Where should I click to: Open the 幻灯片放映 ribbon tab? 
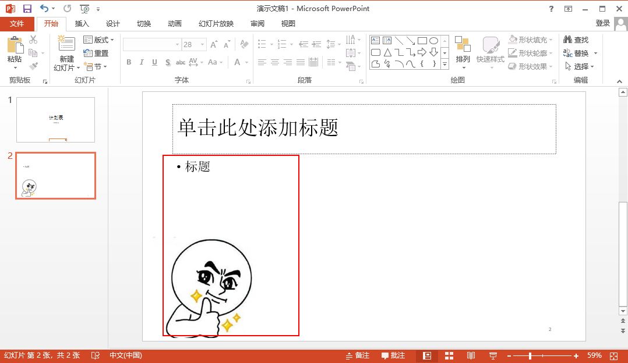216,24
